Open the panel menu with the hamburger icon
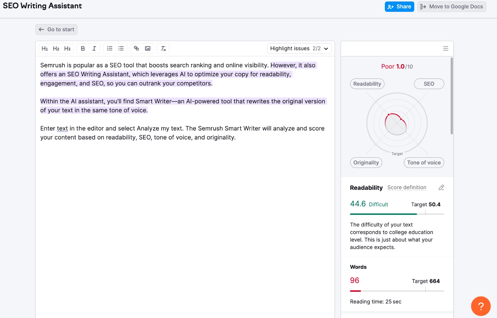The width and height of the screenshot is (497, 318). (446, 48)
